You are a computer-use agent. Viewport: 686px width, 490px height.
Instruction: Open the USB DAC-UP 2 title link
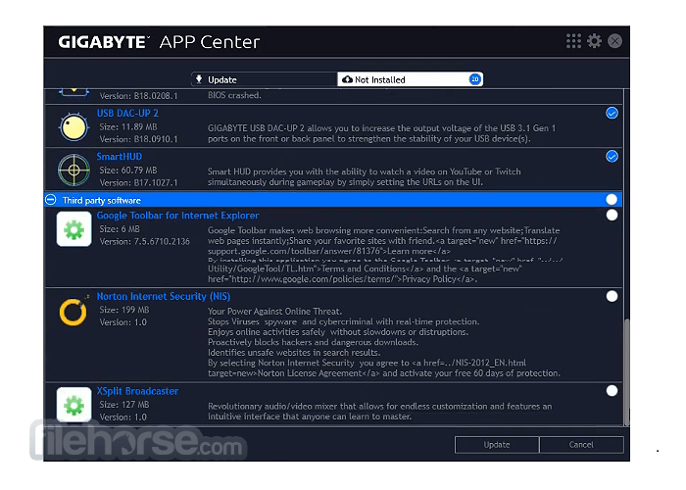[127, 114]
